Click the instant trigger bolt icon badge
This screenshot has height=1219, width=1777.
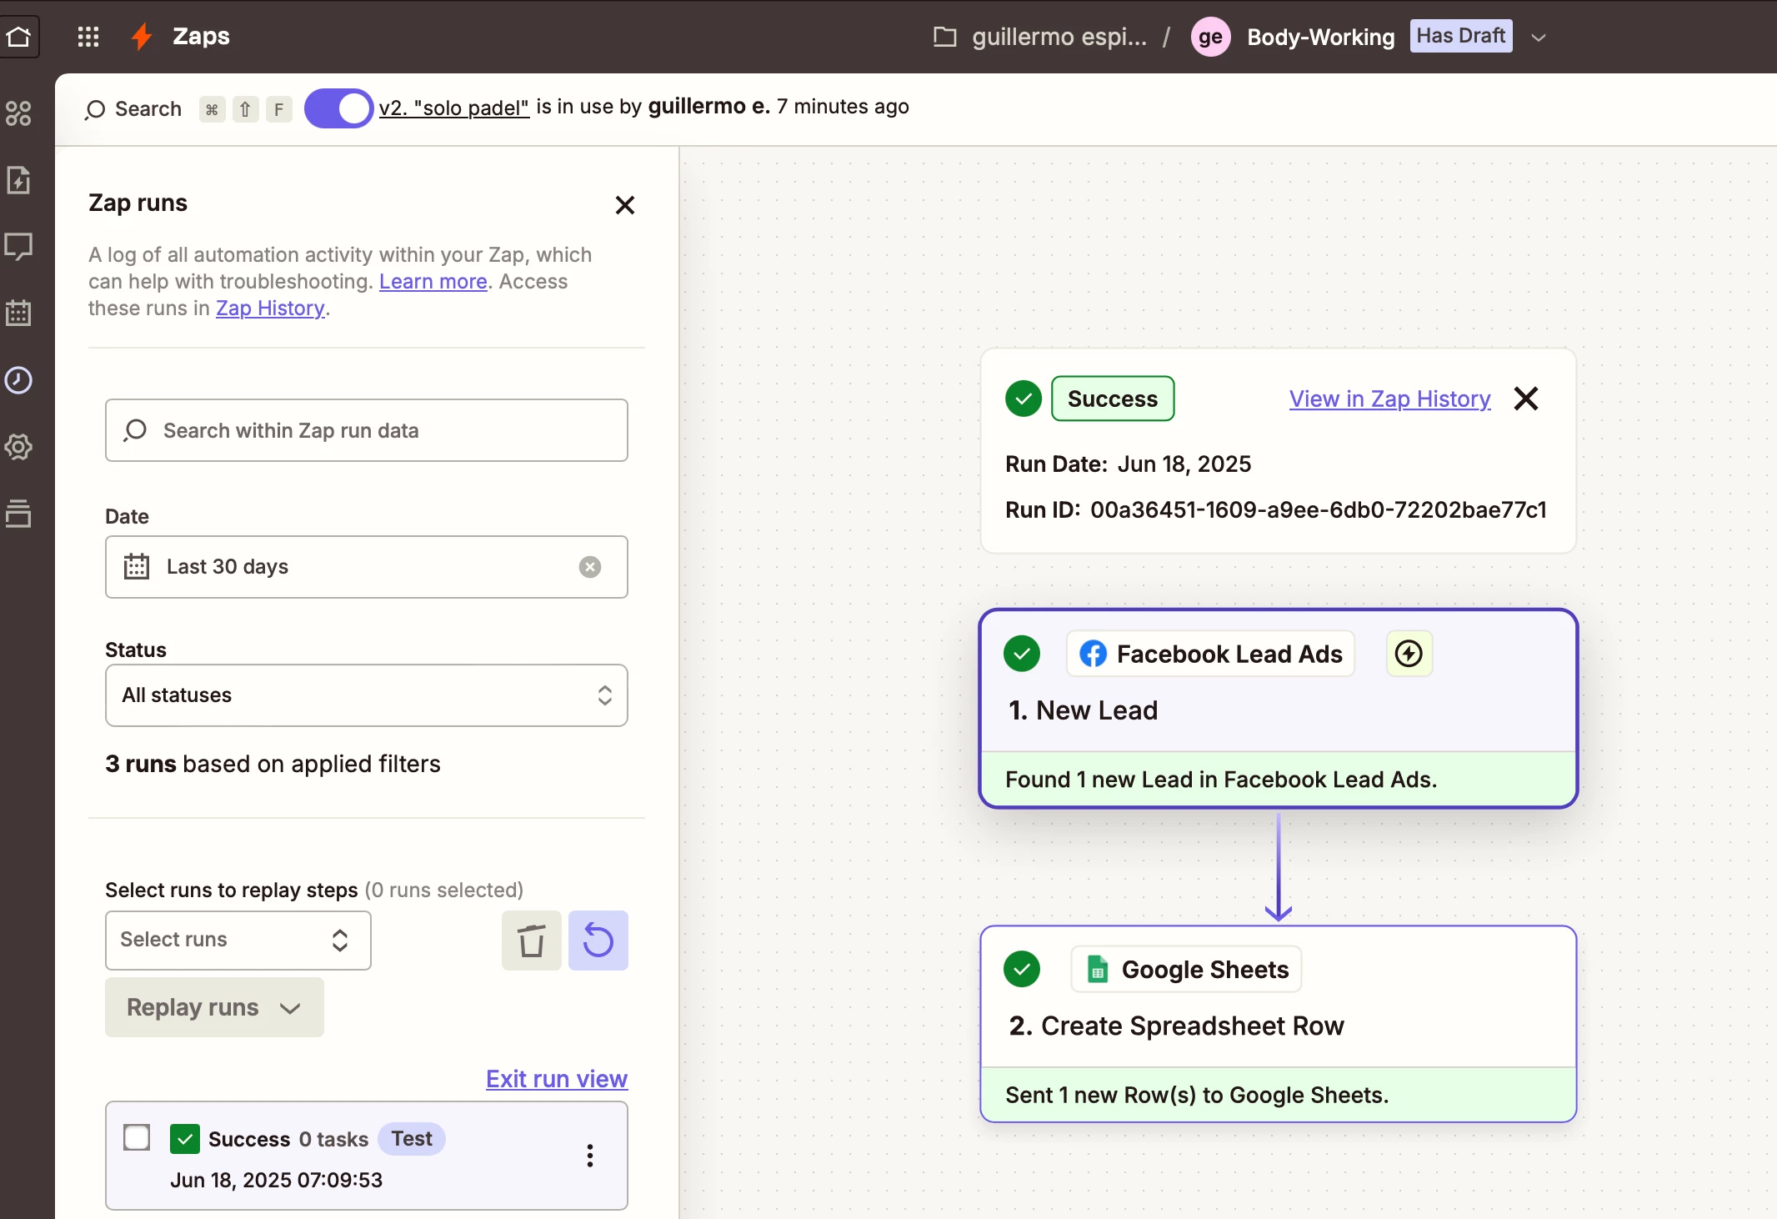(x=1409, y=654)
